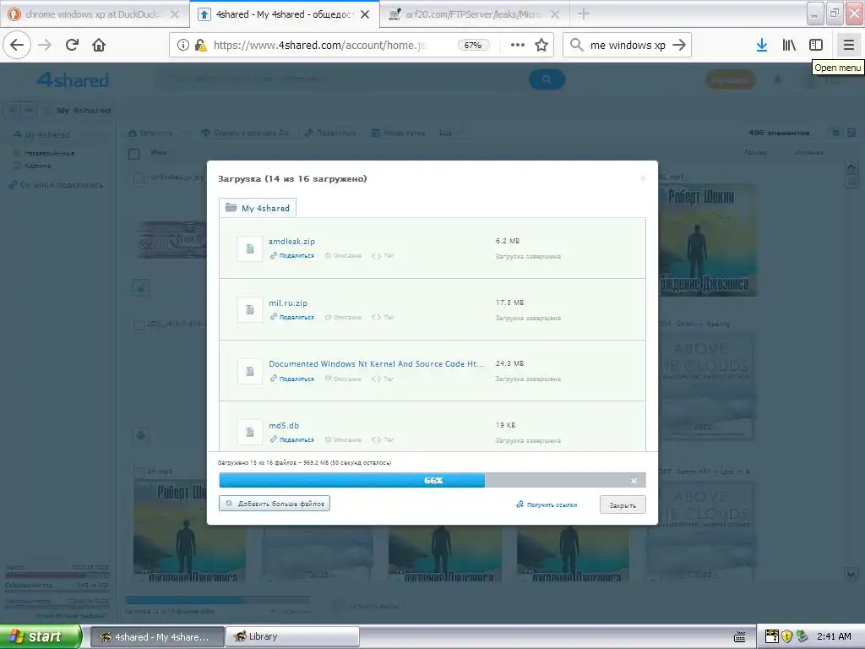Switch to Library taskbar window
865x649 pixels.
click(x=293, y=637)
